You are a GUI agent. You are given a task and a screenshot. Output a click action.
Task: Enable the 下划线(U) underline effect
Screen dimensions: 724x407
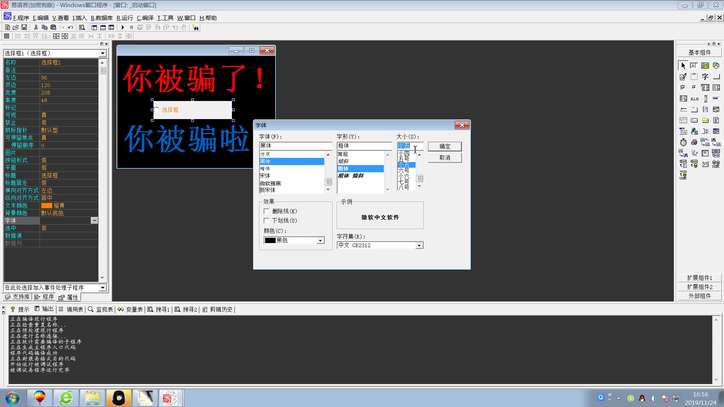click(267, 220)
